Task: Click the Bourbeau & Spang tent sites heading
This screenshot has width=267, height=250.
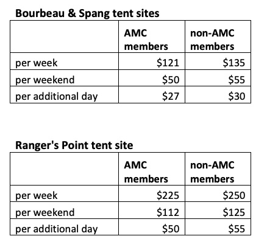Action: pos(87,13)
